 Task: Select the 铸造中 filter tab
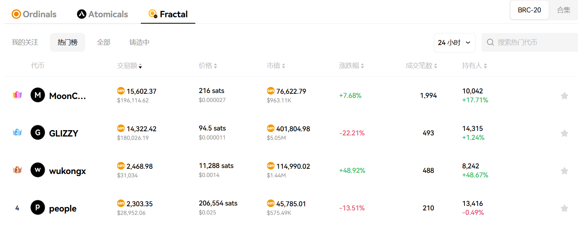(139, 42)
